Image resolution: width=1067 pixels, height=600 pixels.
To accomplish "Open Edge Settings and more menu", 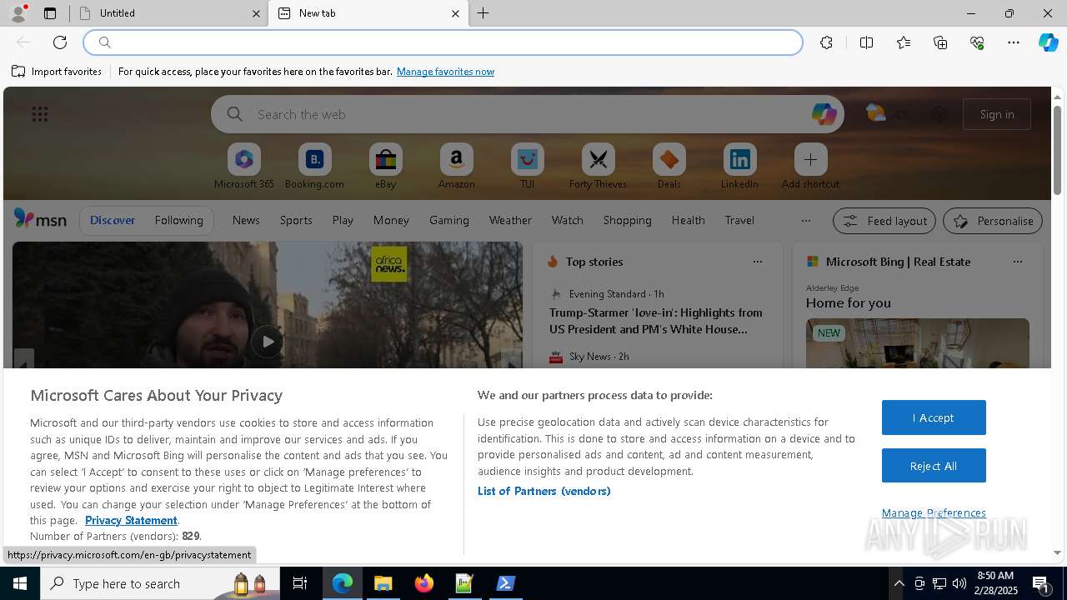I will [1014, 42].
